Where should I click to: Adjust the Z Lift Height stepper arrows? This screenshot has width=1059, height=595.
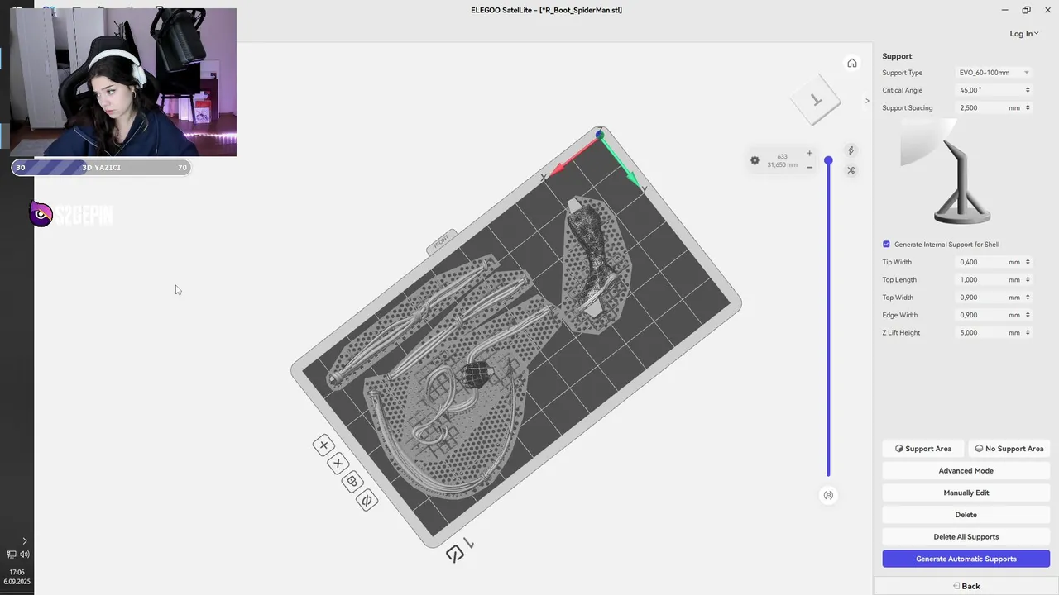1028,332
